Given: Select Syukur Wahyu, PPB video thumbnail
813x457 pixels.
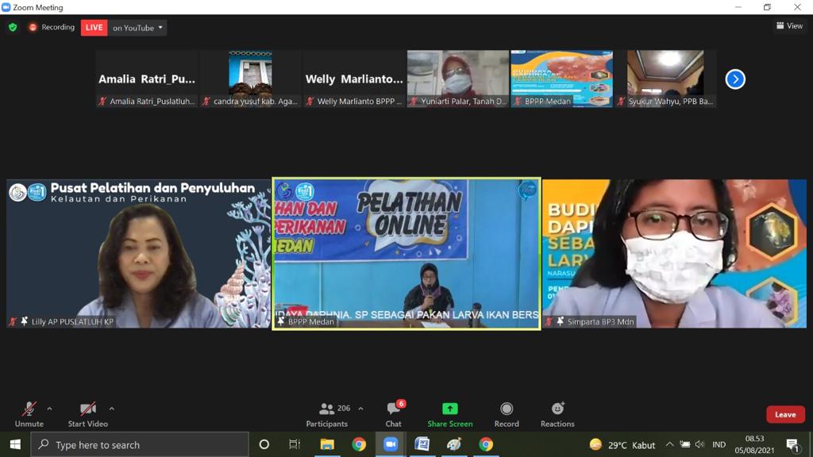Looking at the screenshot, I should [x=666, y=79].
